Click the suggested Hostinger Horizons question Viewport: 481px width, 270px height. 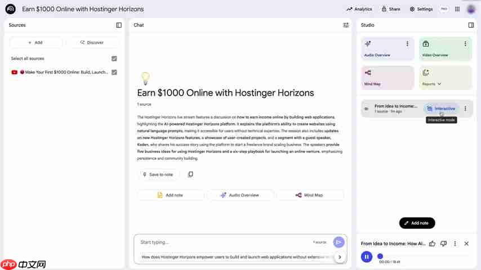click(235, 257)
